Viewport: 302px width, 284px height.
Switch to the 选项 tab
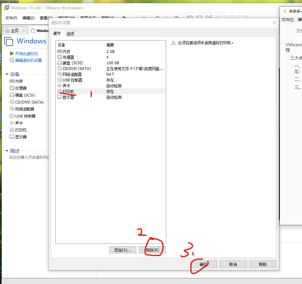point(70,34)
